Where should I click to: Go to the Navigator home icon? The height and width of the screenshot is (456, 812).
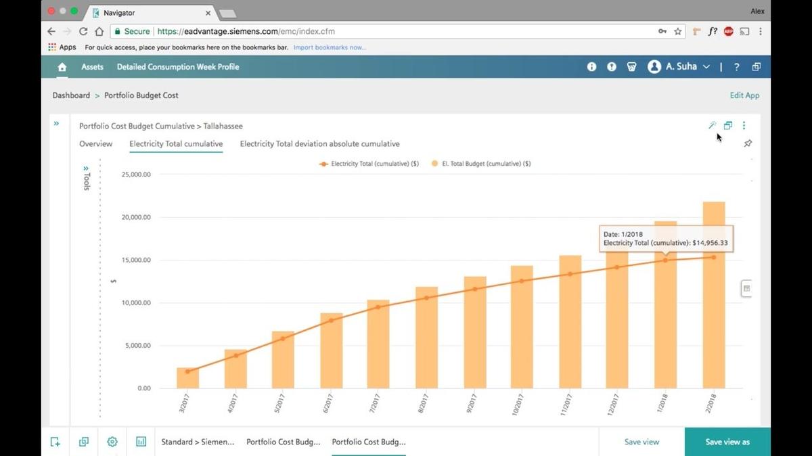[62, 67]
